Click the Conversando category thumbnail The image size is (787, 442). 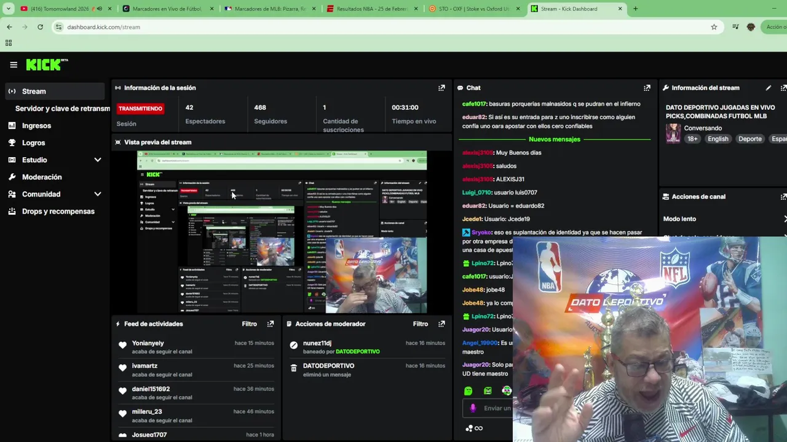click(673, 133)
